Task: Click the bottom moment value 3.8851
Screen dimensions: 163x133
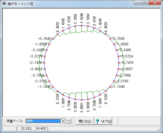Action: tap(82, 108)
